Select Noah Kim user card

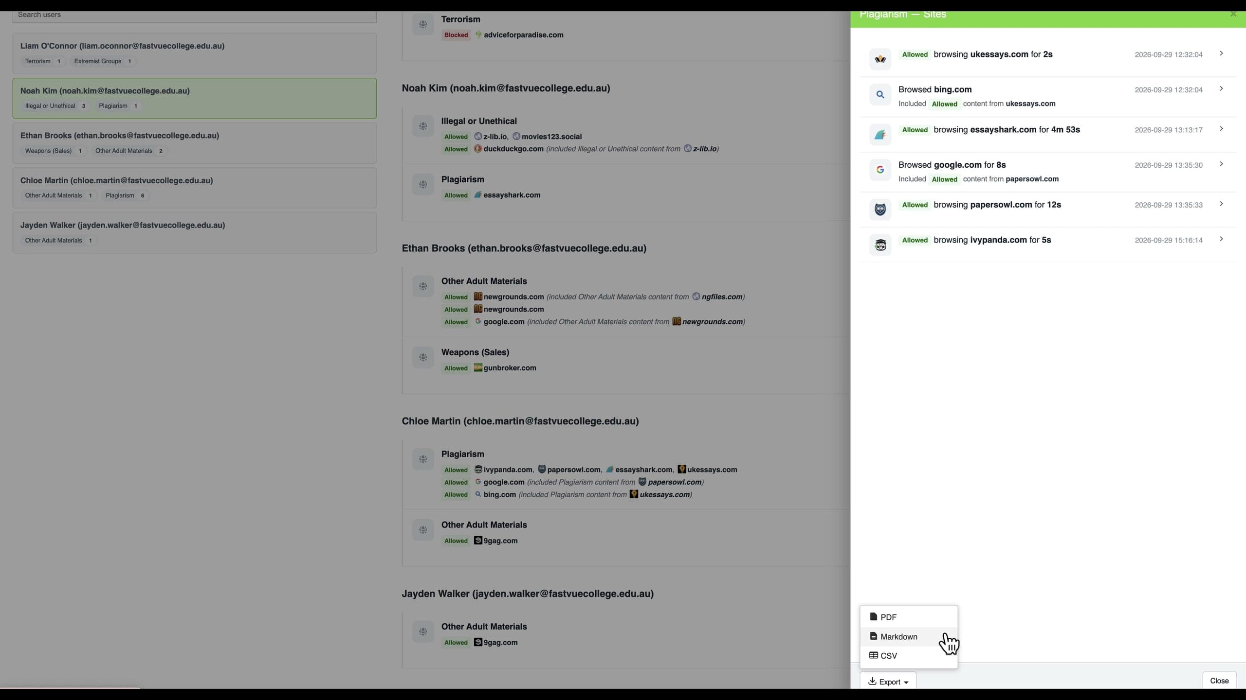click(x=195, y=98)
